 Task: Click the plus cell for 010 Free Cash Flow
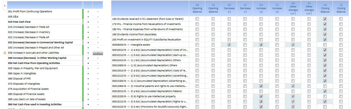click(88, 22)
